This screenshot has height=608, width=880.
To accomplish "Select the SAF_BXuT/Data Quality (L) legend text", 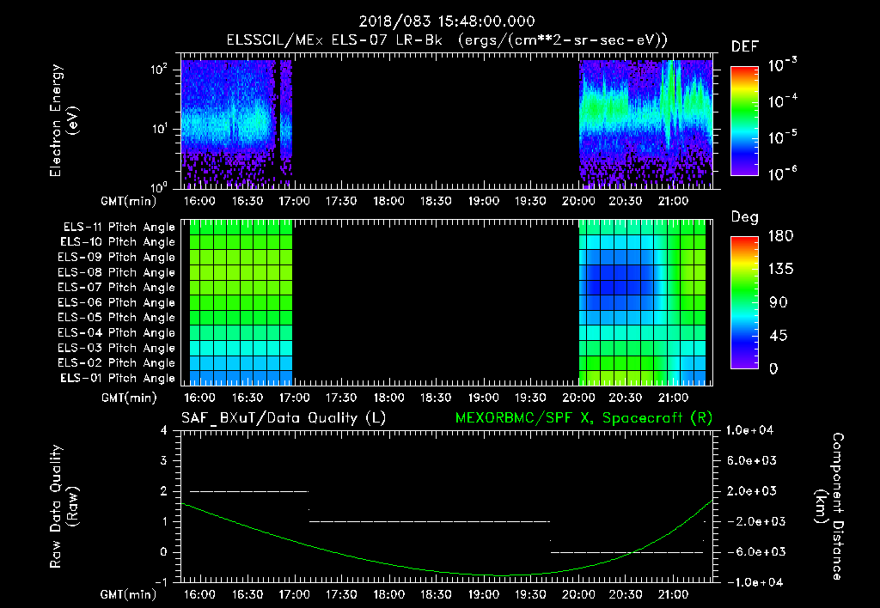I will [x=284, y=418].
